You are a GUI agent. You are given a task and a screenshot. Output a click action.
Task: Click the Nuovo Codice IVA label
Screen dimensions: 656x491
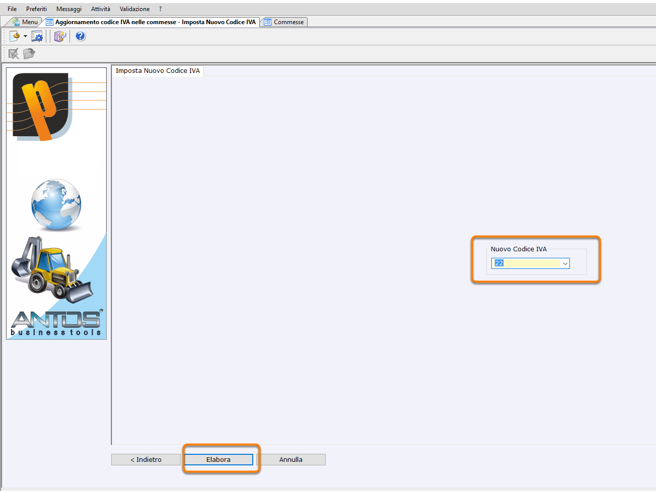click(519, 249)
